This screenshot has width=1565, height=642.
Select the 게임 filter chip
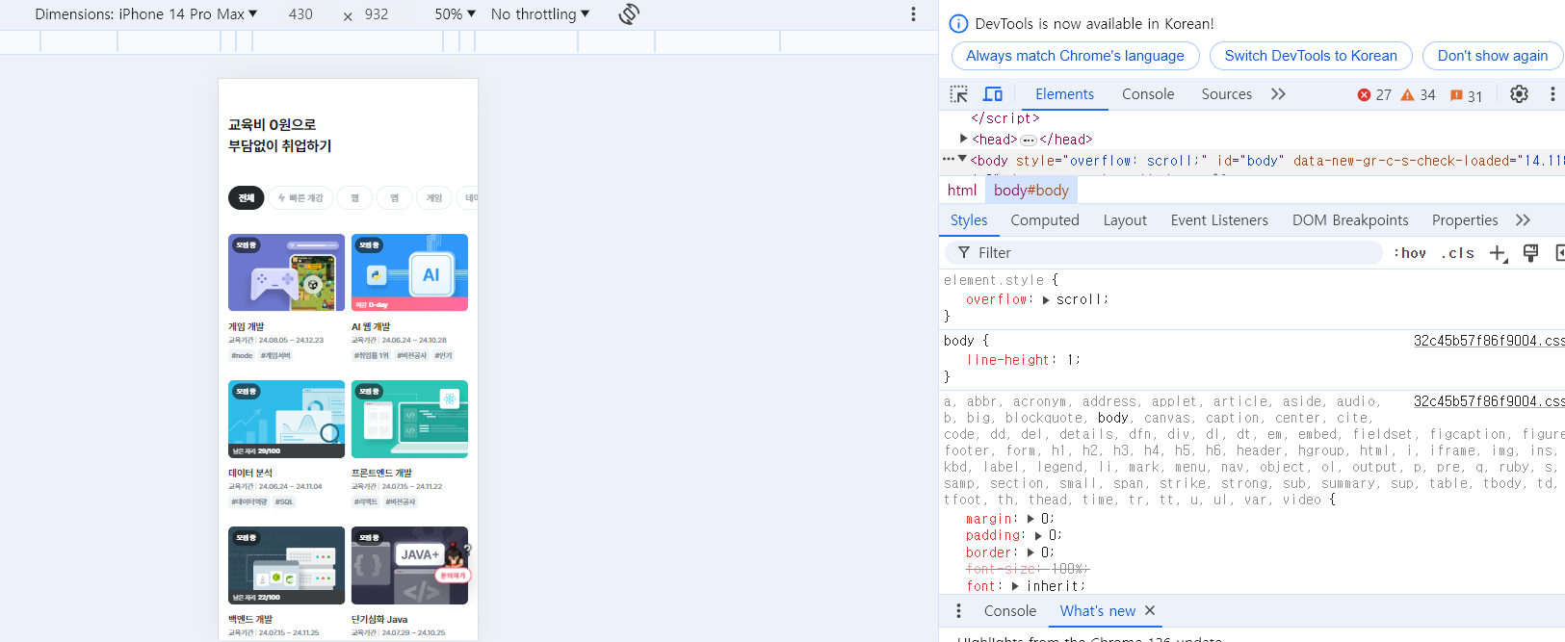[x=433, y=197]
